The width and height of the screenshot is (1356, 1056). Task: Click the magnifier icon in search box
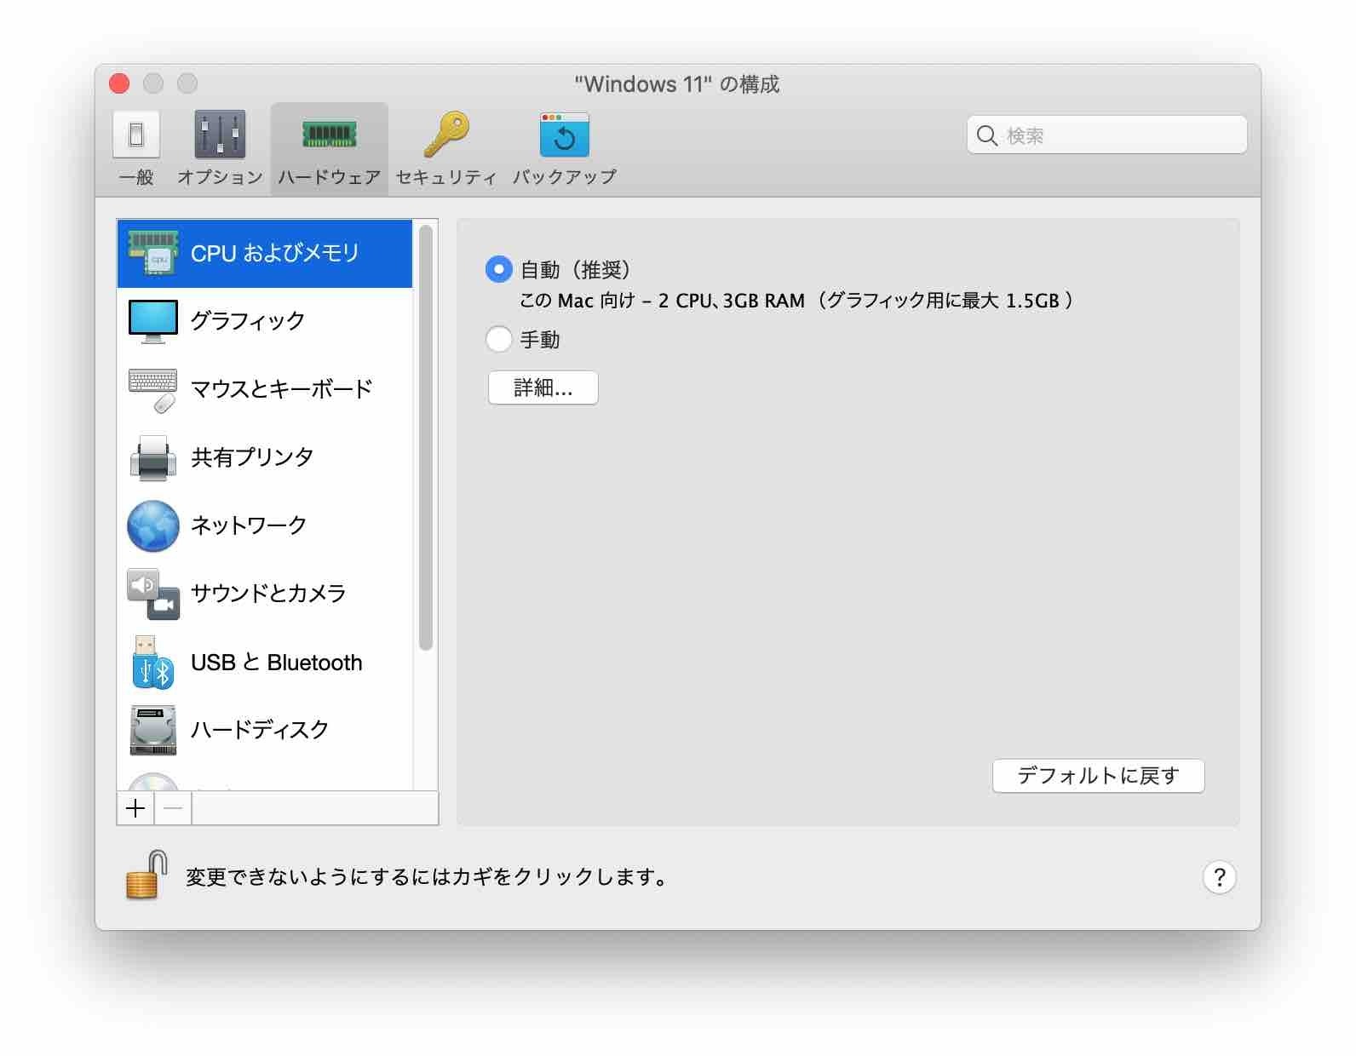pos(987,135)
